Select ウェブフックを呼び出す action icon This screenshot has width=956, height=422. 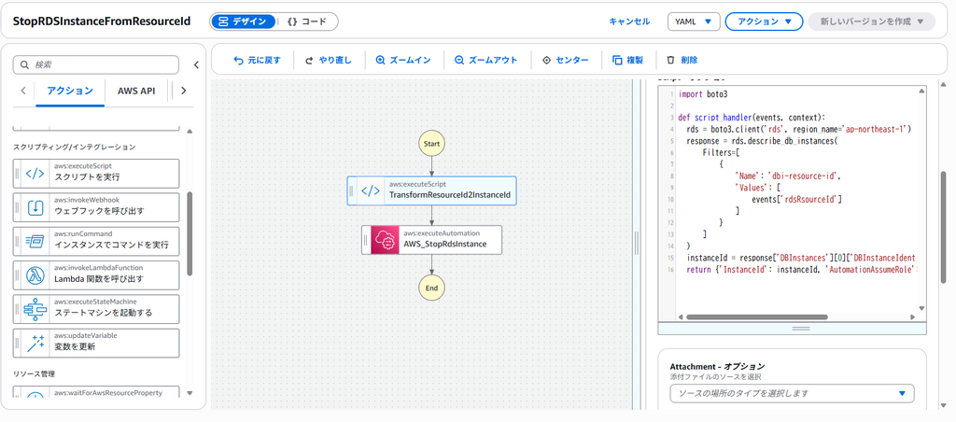(35, 208)
